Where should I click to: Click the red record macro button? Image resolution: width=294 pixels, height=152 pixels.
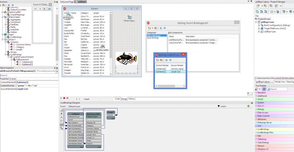(x=64, y=98)
